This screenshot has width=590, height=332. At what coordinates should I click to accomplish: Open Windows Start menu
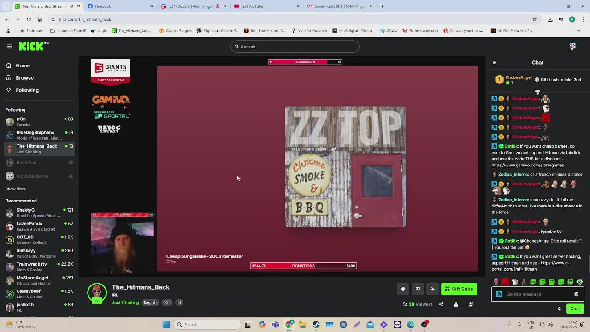[x=166, y=325]
